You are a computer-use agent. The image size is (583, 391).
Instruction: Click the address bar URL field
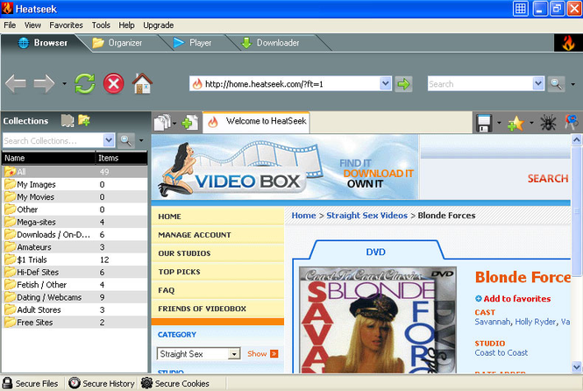click(285, 84)
